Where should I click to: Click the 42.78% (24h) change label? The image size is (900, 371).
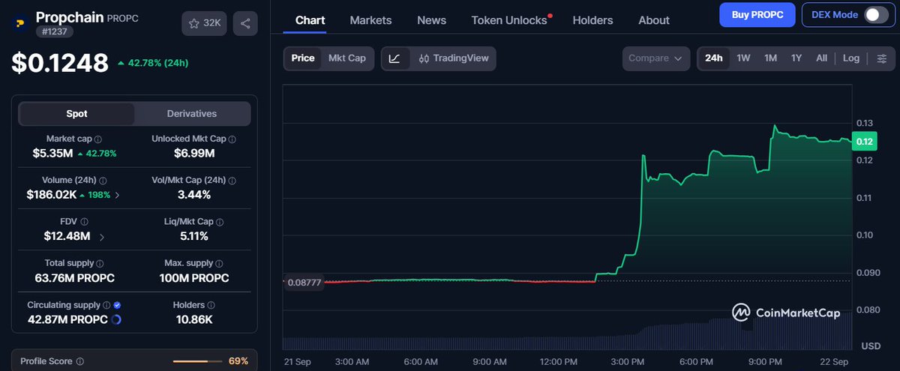[x=153, y=63]
